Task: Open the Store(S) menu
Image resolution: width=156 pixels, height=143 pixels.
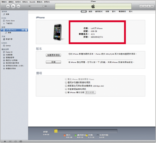Action: click(32, 2)
